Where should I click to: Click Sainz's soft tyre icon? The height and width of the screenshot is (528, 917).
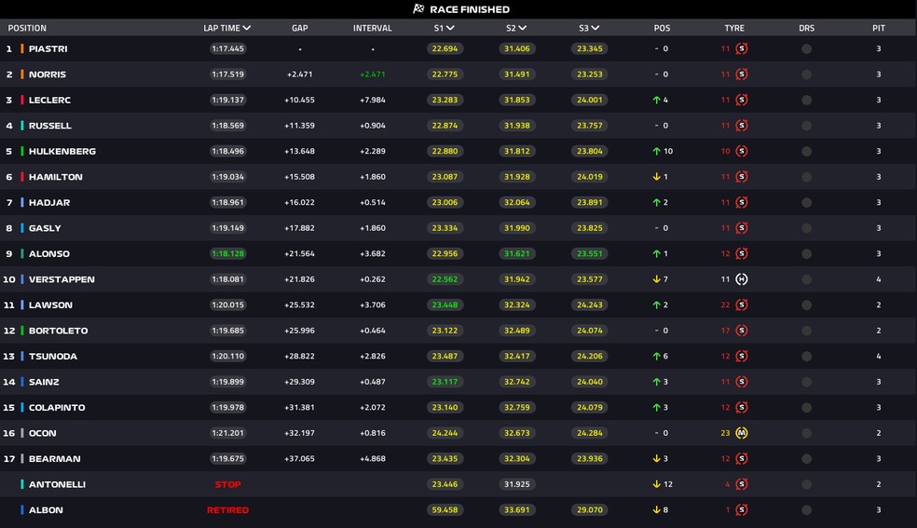[742, 382]
